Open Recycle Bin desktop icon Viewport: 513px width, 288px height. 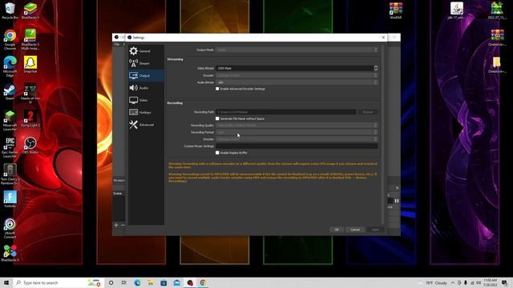coord(10,10)
